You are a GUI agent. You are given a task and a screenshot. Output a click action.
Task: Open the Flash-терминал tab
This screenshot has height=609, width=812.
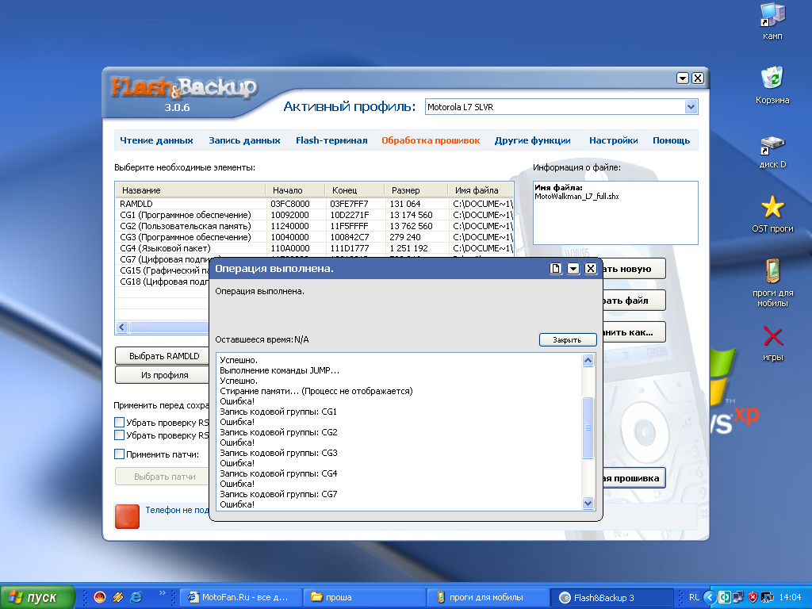[331, 140]
